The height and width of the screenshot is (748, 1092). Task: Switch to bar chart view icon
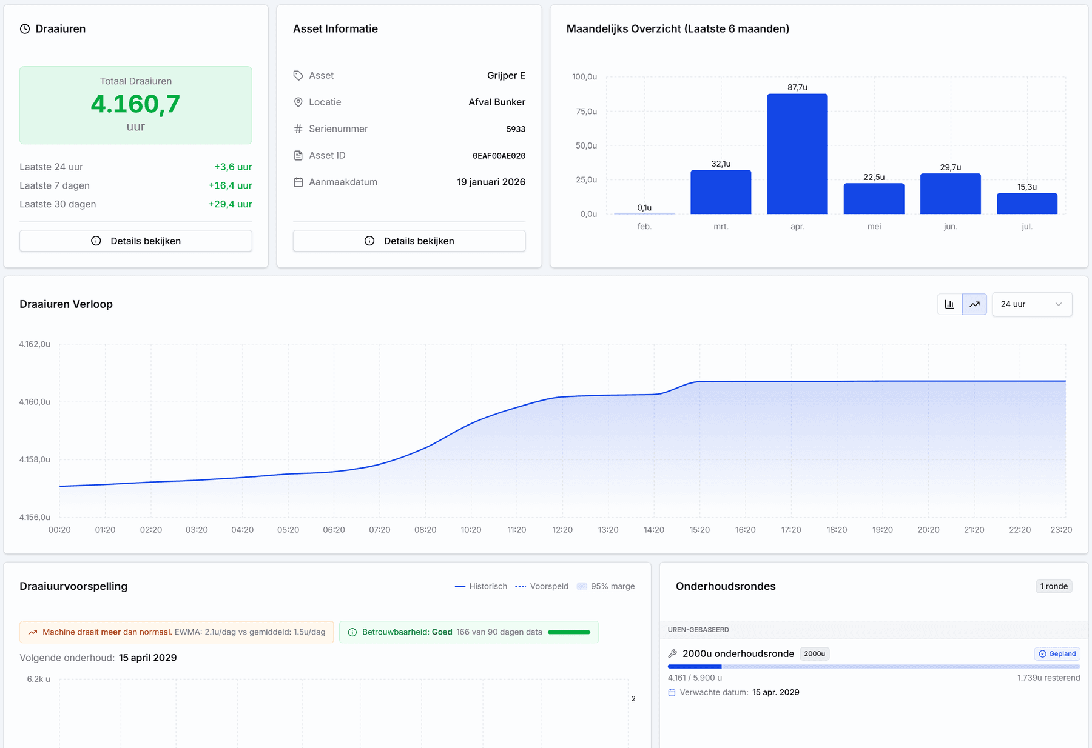[x=949, y=304]
